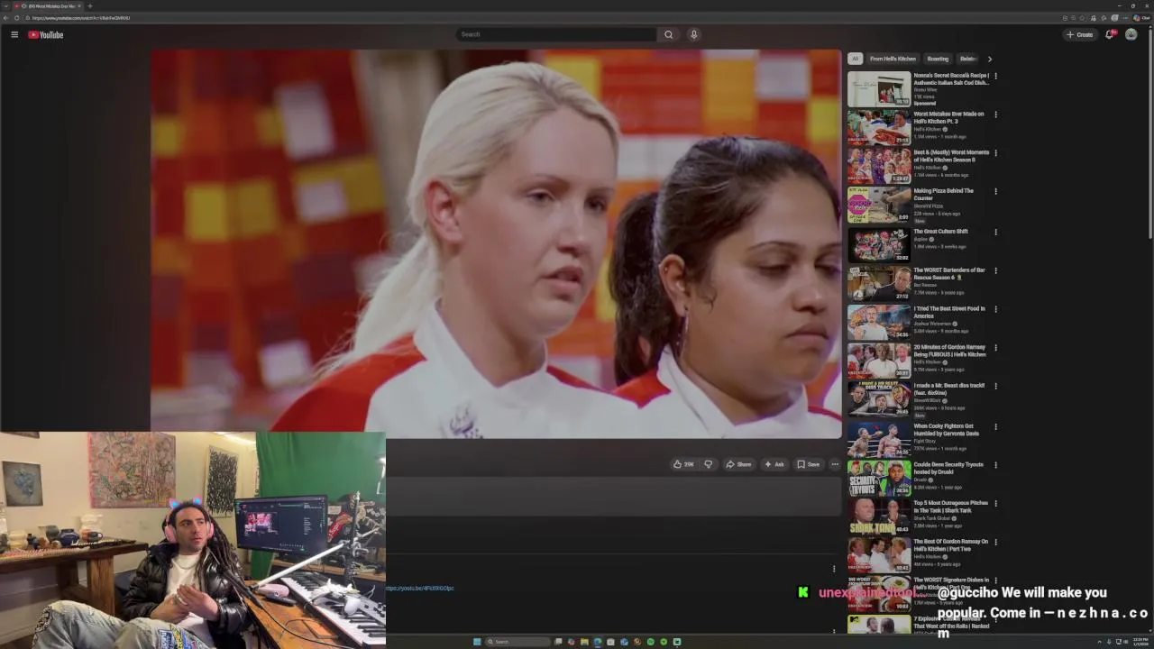Click the taskbar clock and date
The width and height of the screenshot is (1154, 649).
(1140, 642)
